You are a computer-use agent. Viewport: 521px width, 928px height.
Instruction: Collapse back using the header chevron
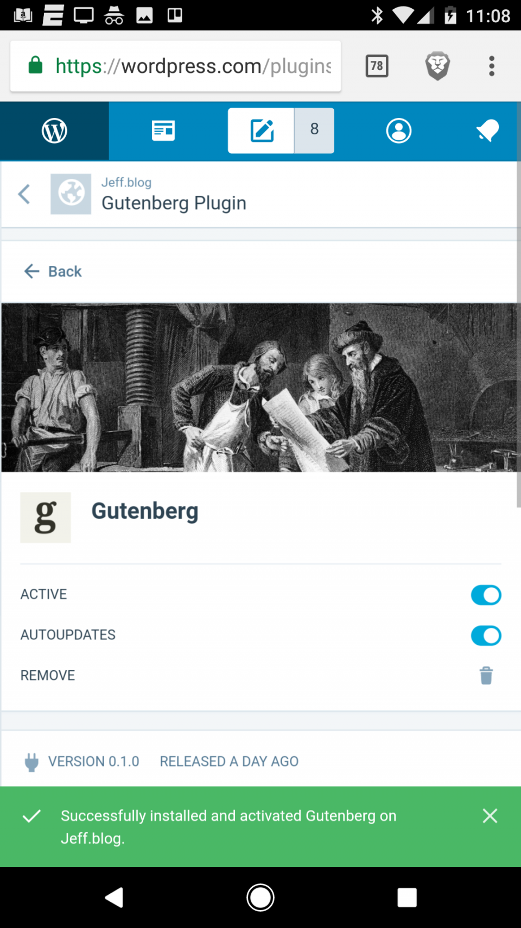[24, 194]
